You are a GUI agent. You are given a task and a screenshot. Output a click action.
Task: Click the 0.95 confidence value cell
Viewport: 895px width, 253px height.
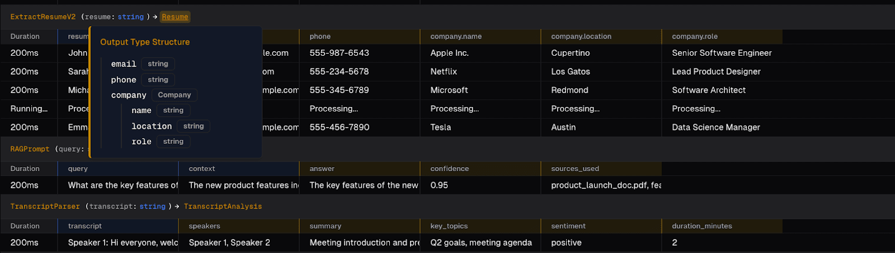[x=439, y=185]
